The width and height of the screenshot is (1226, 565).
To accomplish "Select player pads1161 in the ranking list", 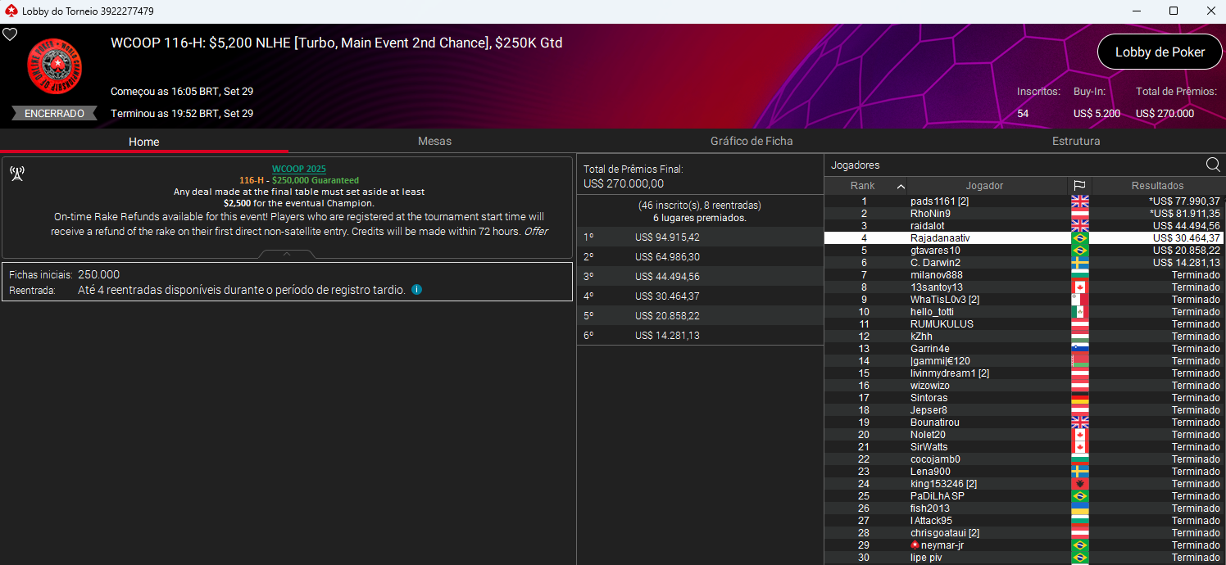I will (939, 201).
